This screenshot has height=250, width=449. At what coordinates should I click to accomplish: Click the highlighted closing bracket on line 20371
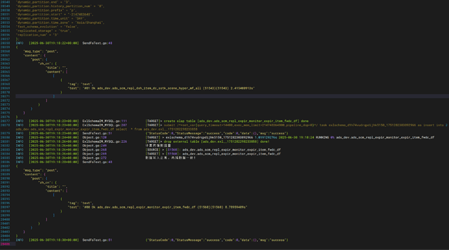coord(53,96)
